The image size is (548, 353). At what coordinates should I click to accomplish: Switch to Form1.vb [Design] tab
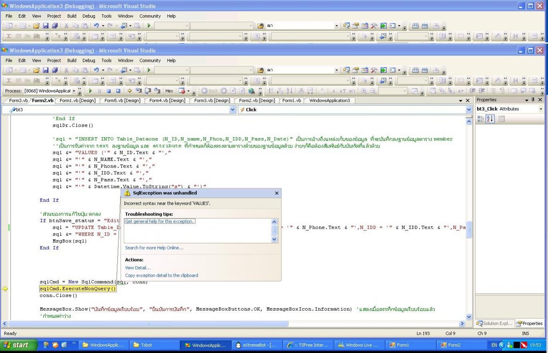[x=78, y=100]
